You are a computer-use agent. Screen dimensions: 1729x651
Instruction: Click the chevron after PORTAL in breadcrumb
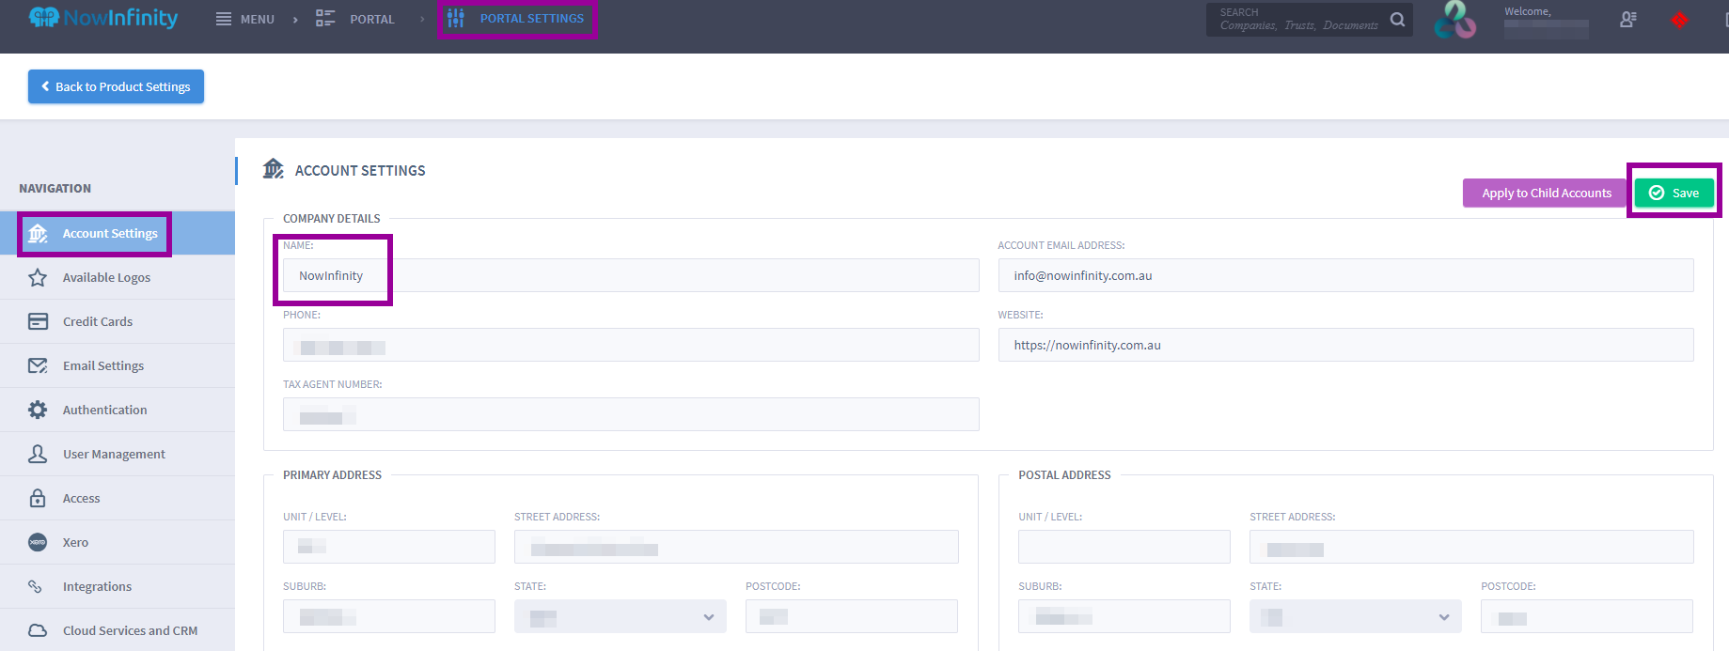421,19
